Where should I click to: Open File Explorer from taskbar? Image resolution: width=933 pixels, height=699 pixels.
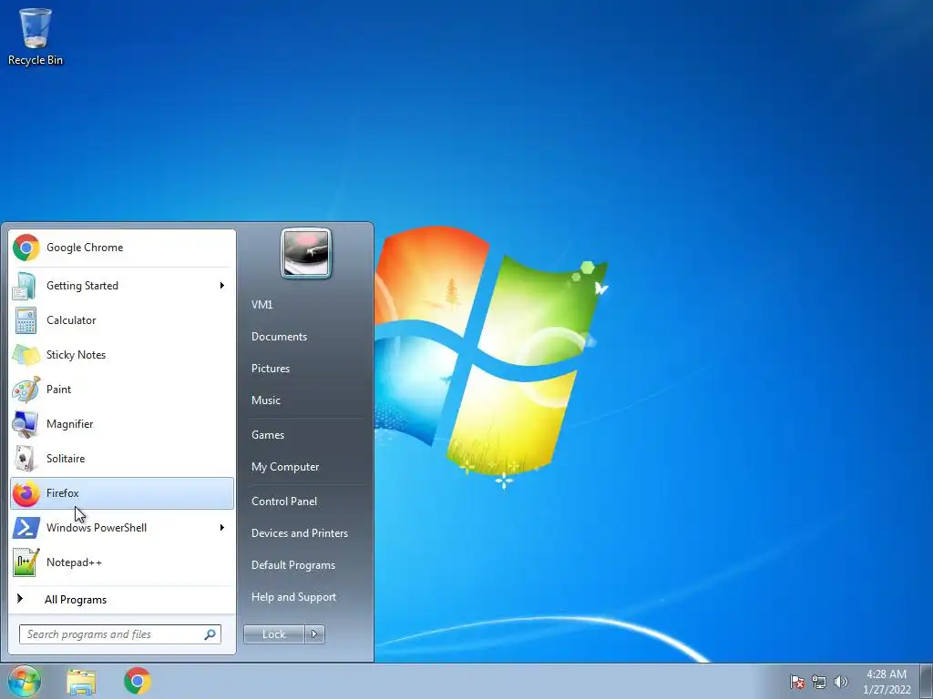point(81,682)
